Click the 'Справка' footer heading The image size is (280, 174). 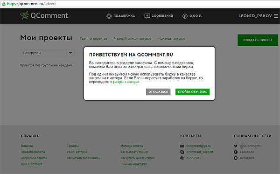click(x=30, y=136)
